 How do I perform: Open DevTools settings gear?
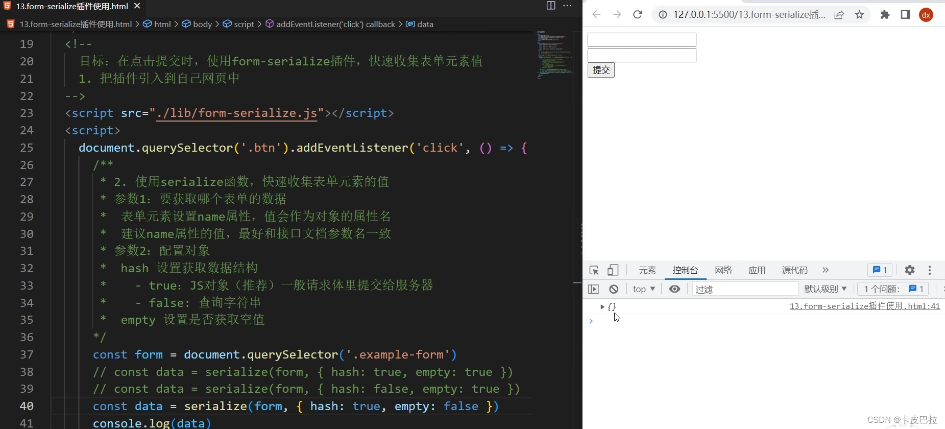910,270
